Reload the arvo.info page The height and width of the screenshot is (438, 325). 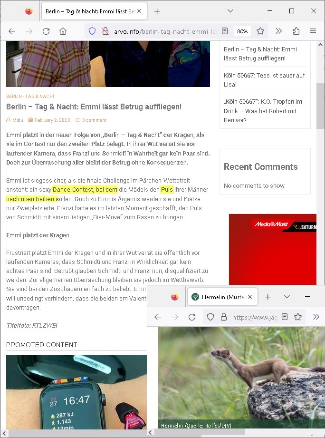coord(46,31)
